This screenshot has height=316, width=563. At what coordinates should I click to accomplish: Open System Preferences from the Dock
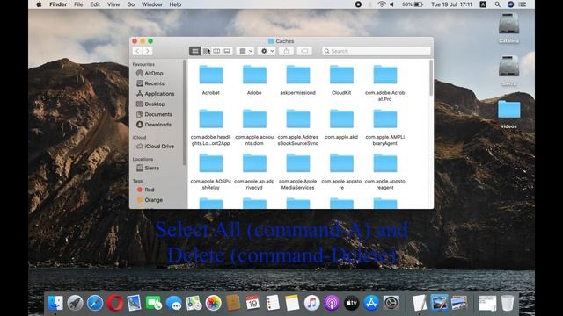pos(391,303)
